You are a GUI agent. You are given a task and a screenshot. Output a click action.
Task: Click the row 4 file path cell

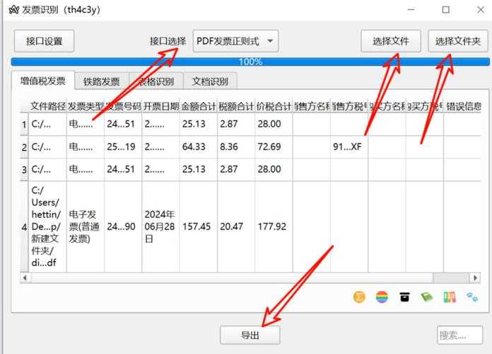[x=47, y=227]
